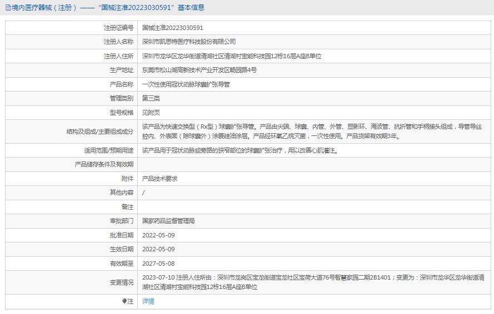This screenshot has width=494, height=314.
Task: Select the intended use text 该产品用于冠状动脉
Action: point(241,150)
